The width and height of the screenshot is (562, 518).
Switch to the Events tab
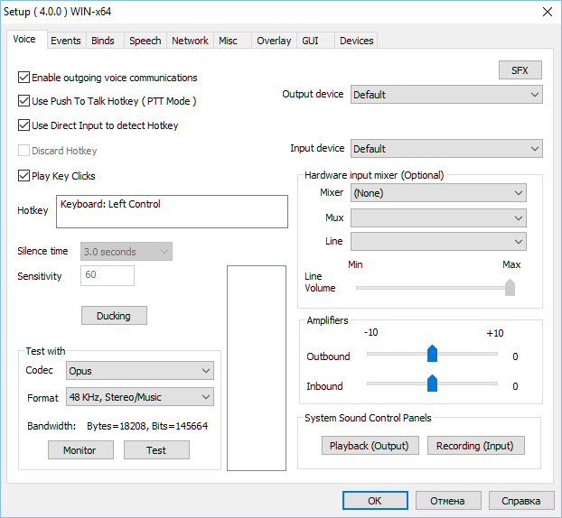point(66,41)
